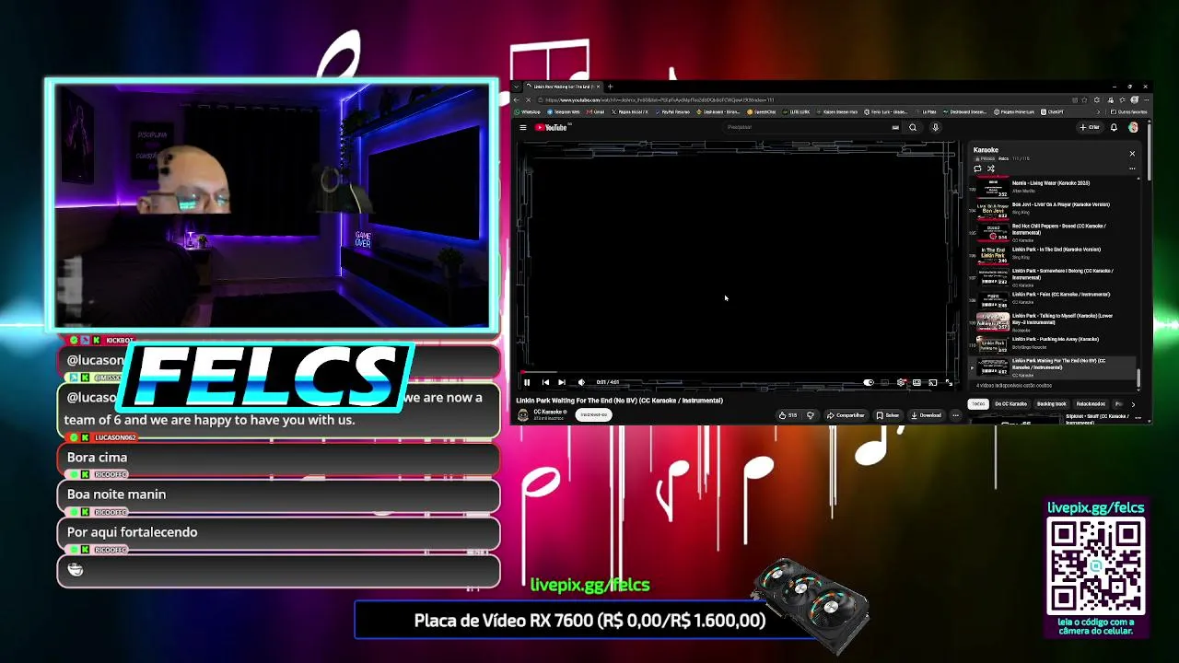Click the livepix QR code
Image resolution: width=1179 pixels, height=663 pixels.
tap(1095, 566)
